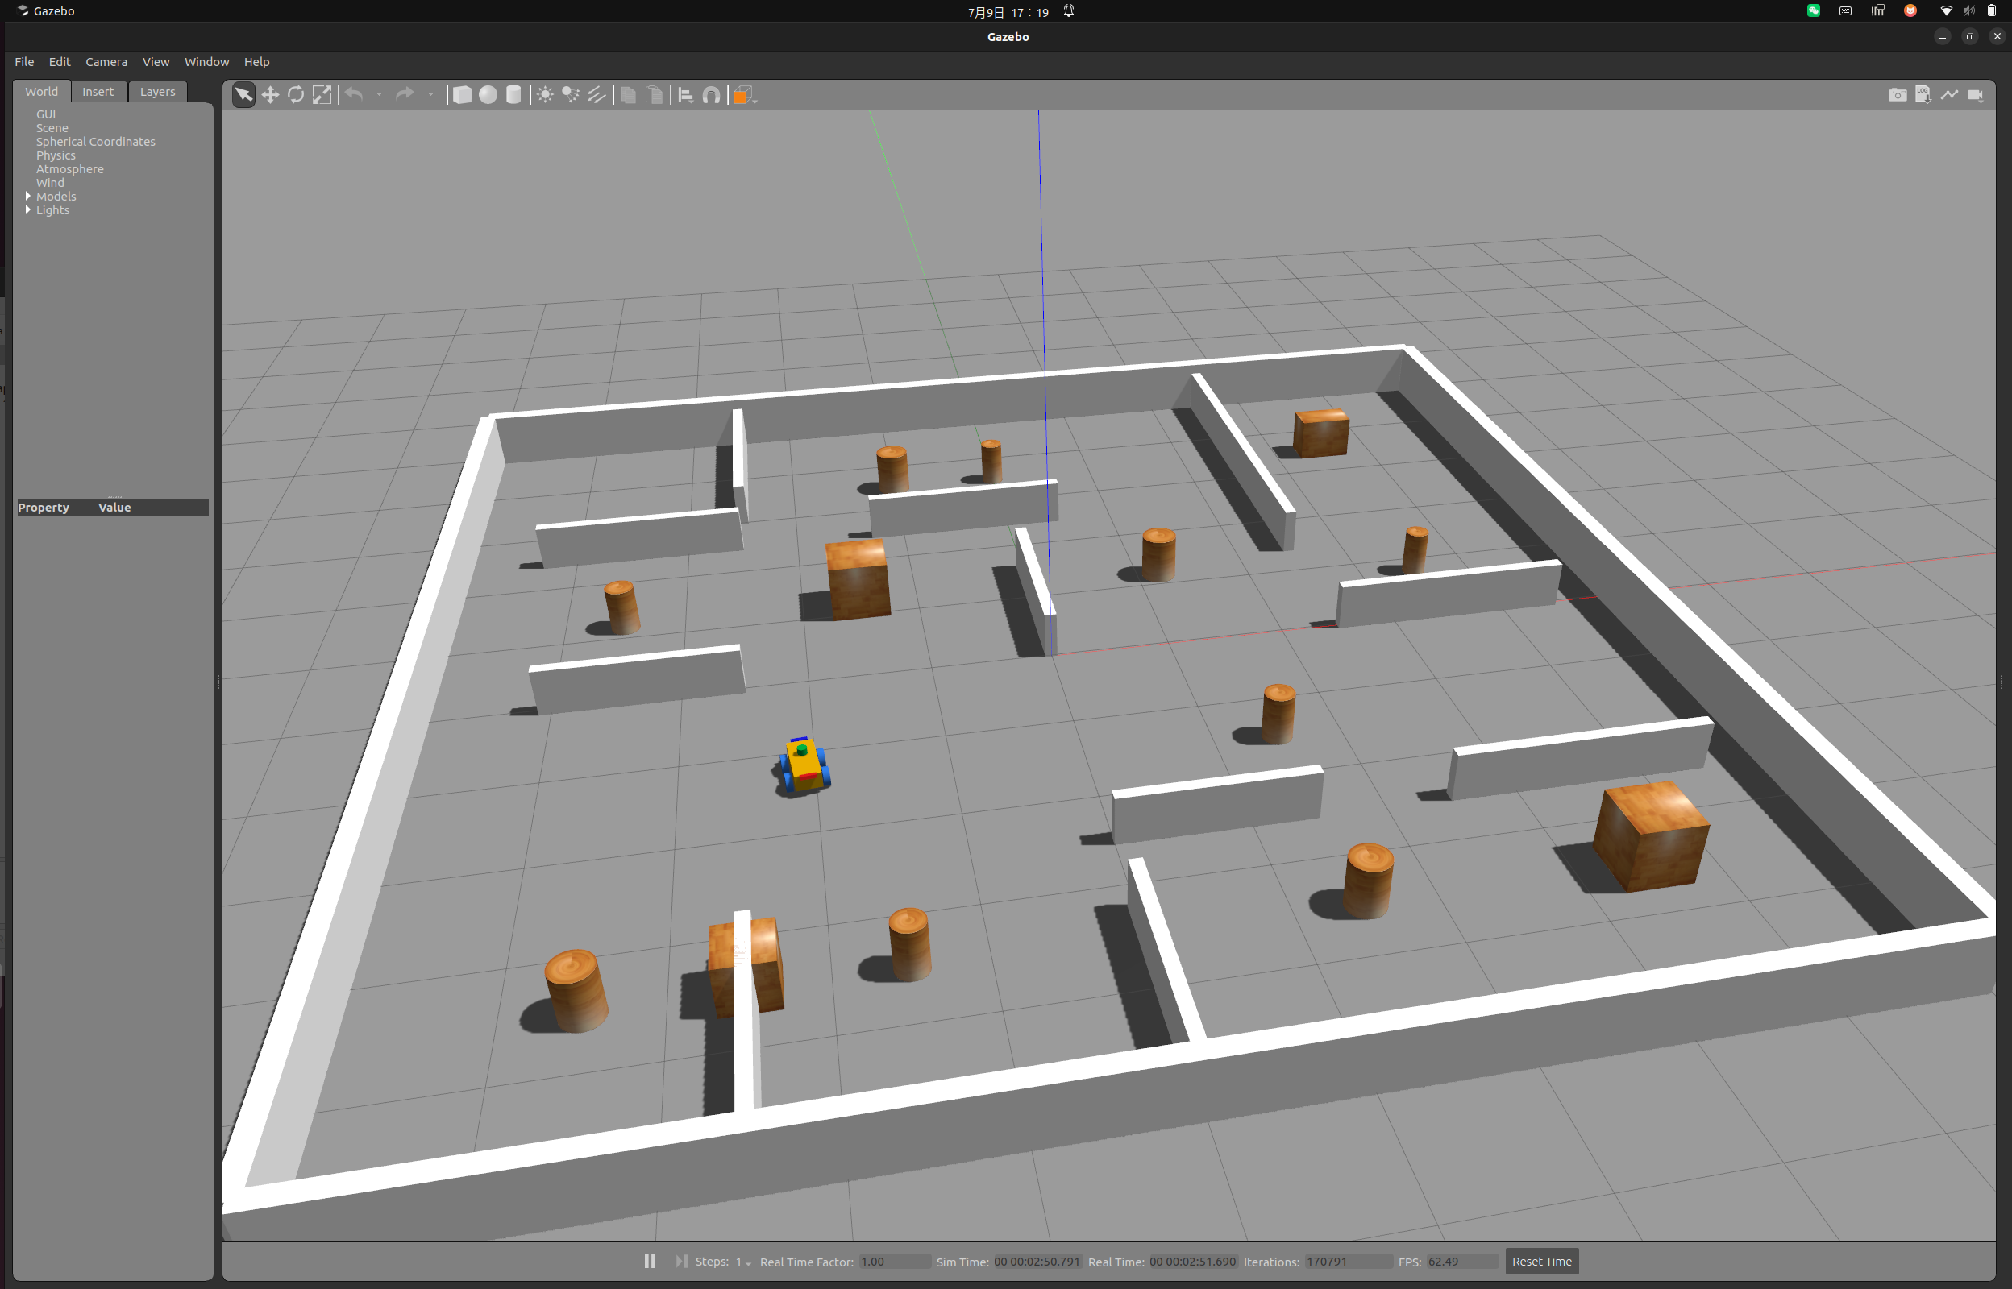Click the Property column header
2012x1289 pixels.
click(44, 508)
